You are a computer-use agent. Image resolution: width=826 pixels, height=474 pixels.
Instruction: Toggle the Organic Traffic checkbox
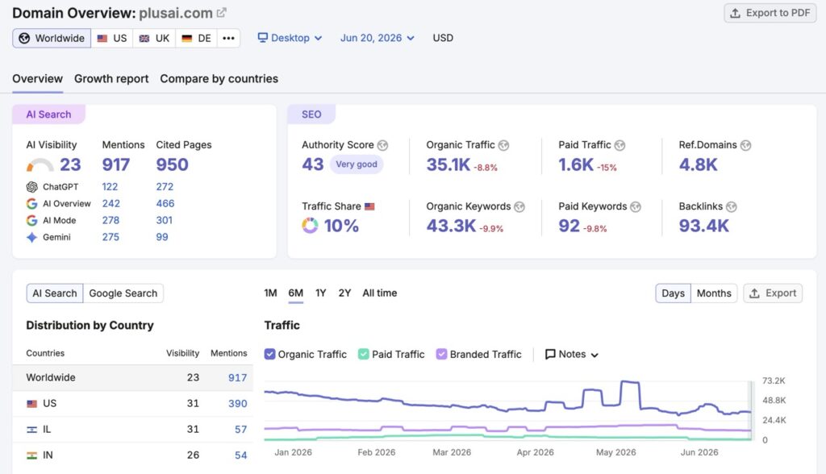point(269,355)
